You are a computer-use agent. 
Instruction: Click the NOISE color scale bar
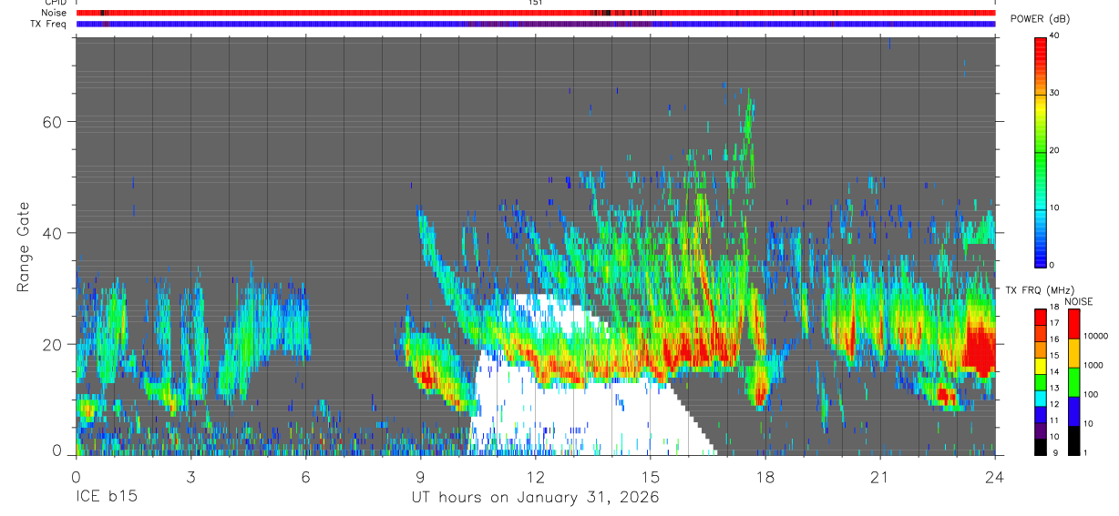coord(1074,382)
